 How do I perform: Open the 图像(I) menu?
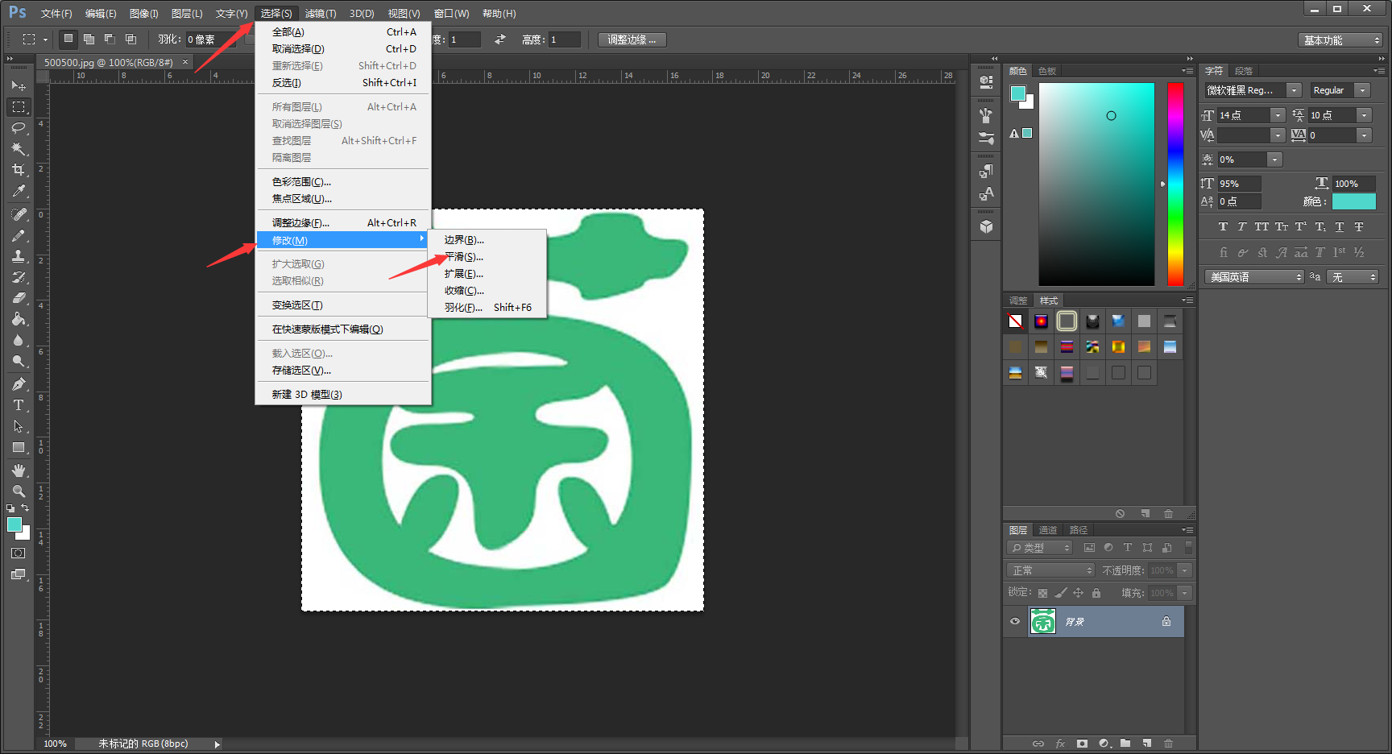tap(144, 14)
